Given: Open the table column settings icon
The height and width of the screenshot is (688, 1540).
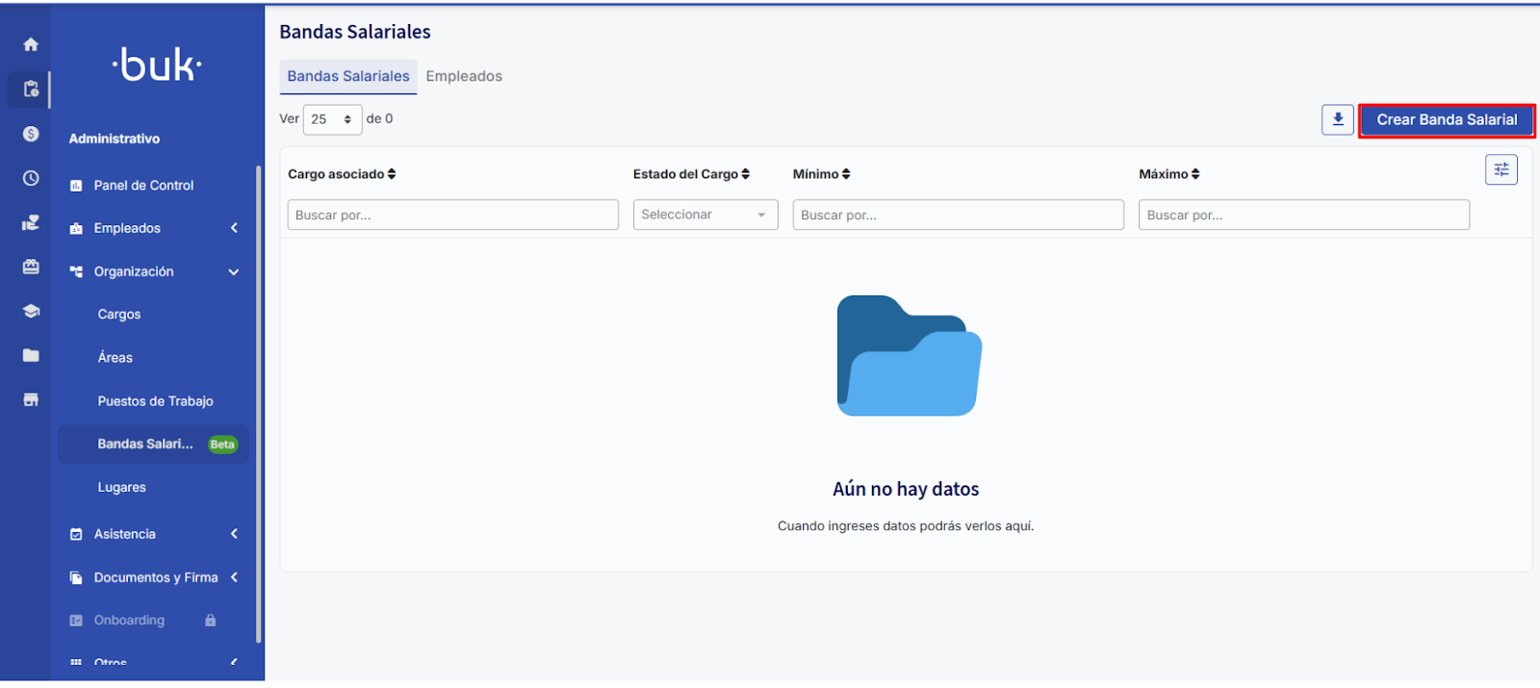Looking at the screenshot, I should point(1501,170).
